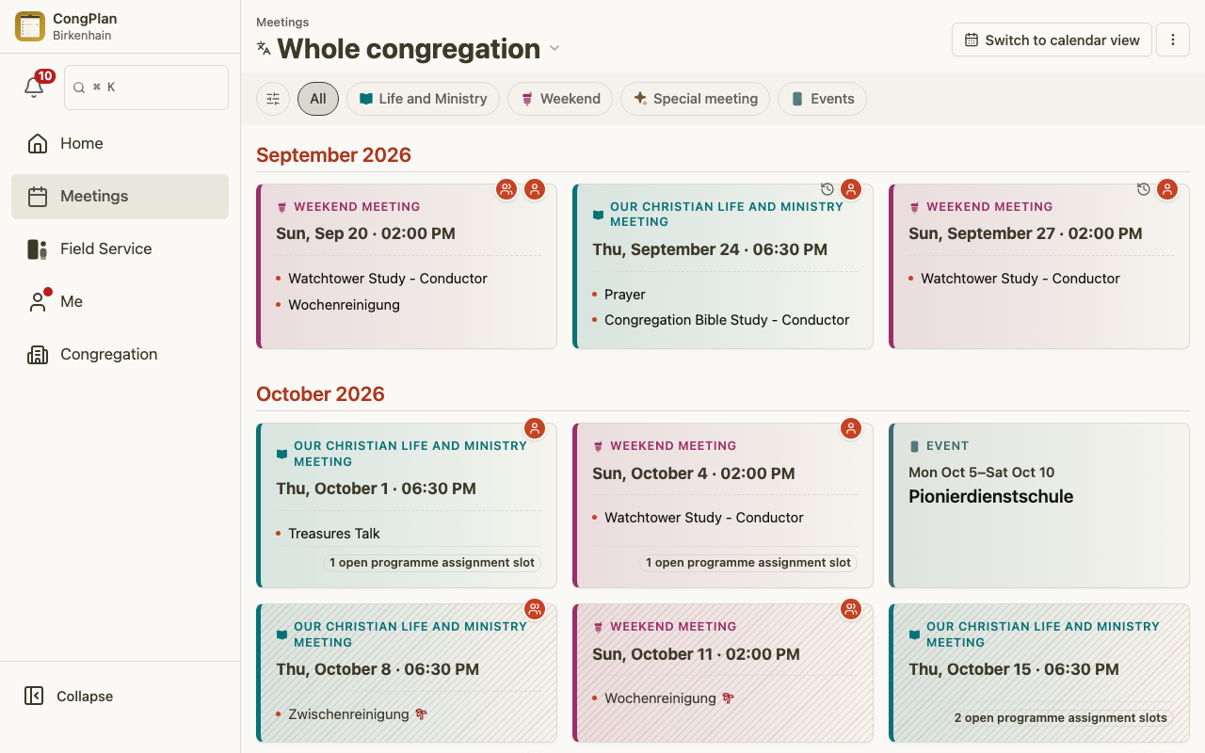
Task: Expand the Whole congregation dropdown chevron
Action: [554, 48]
